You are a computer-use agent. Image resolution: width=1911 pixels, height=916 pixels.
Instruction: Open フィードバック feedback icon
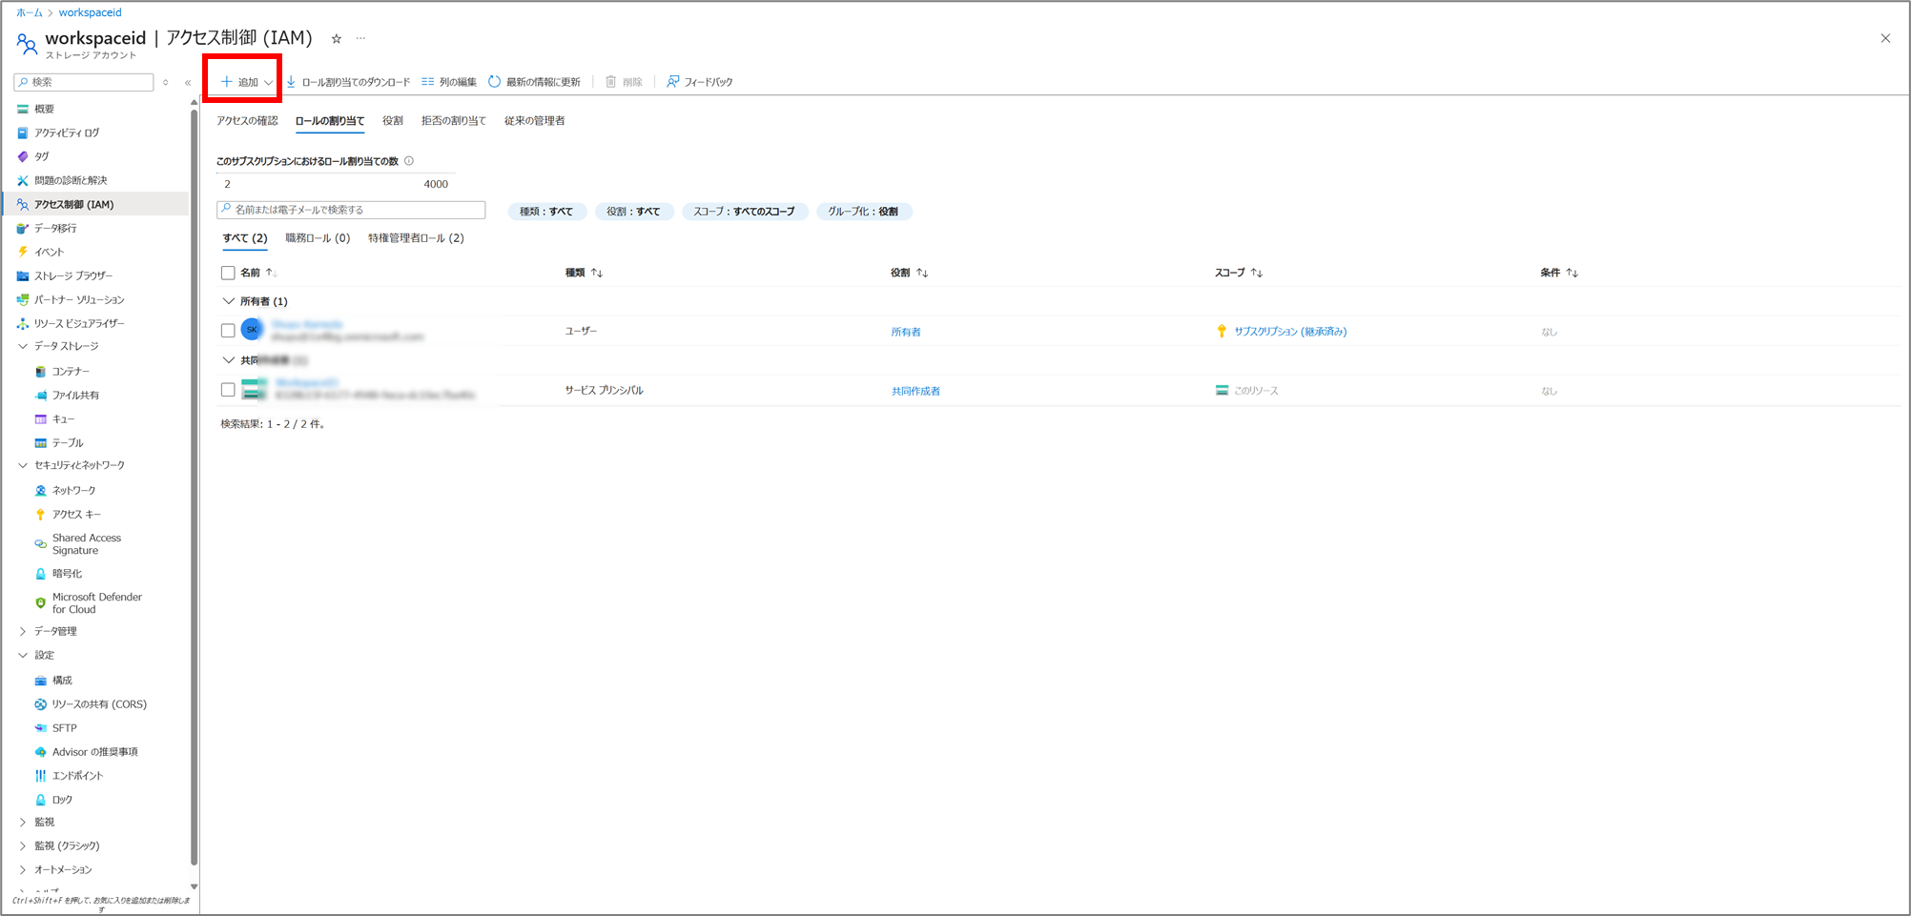click(x=673, y=82)
